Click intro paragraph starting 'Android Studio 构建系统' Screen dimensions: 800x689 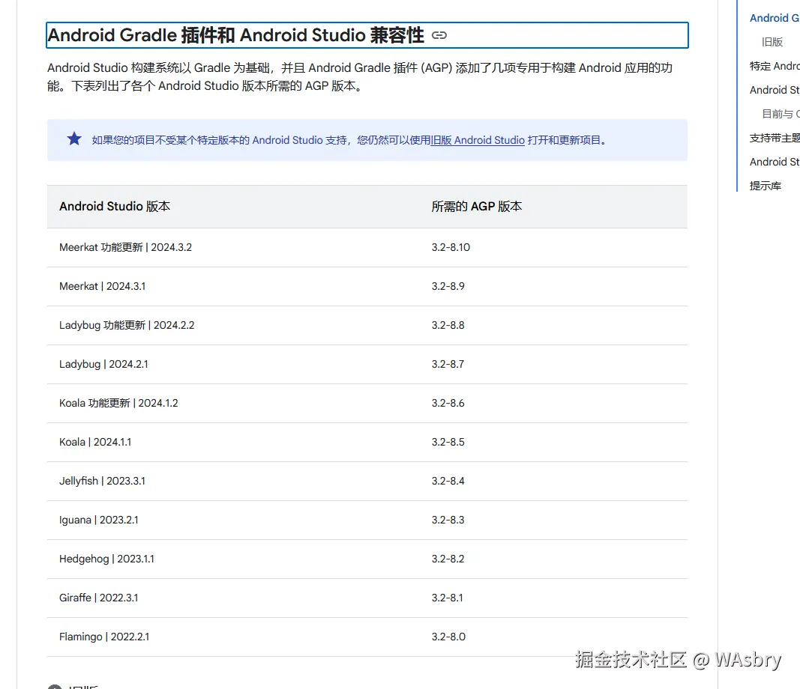click(360, 77)
